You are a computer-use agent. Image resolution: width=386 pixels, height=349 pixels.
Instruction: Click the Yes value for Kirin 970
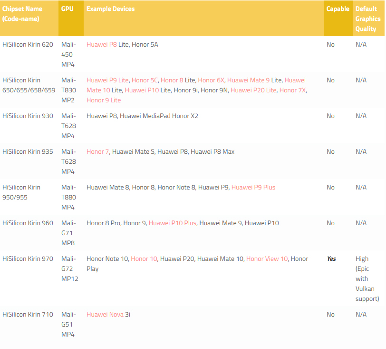[331, 259]
